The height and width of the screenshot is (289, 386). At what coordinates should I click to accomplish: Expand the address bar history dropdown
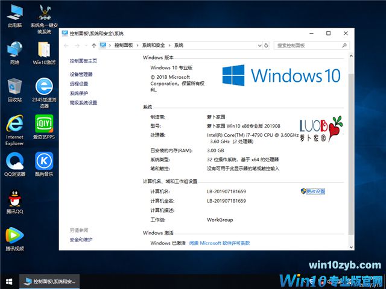click(x=260, y=46)
